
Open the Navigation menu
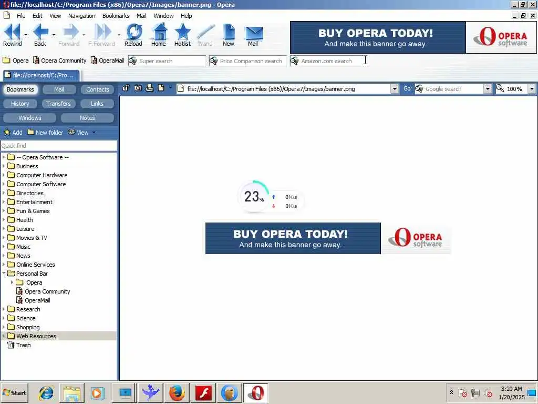[x=81, y=16]
